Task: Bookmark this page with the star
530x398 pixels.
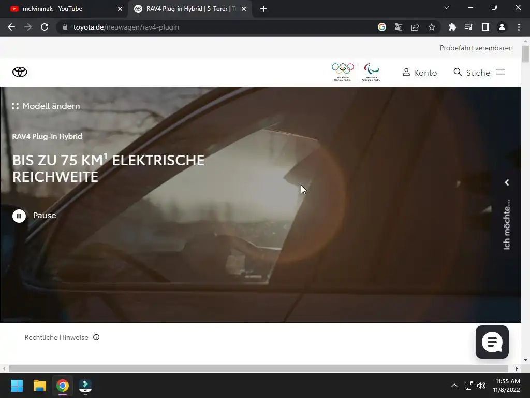Action: coord(432,27)
